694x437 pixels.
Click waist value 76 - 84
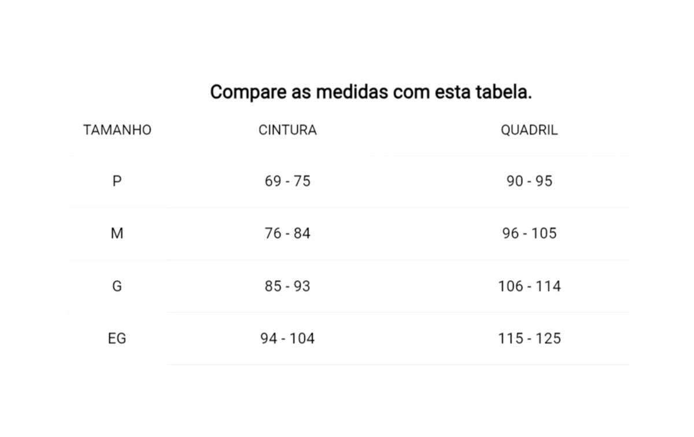[x=287, y=233]
